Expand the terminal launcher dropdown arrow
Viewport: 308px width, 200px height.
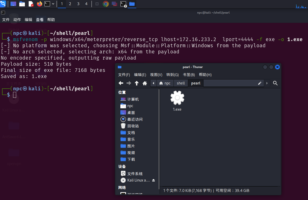(x=53, y=4)
